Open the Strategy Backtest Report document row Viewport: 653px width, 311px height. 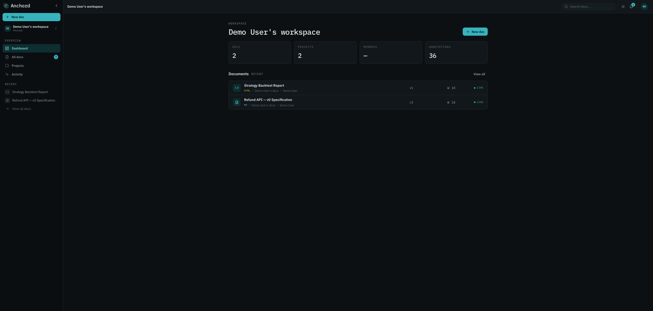358,88
